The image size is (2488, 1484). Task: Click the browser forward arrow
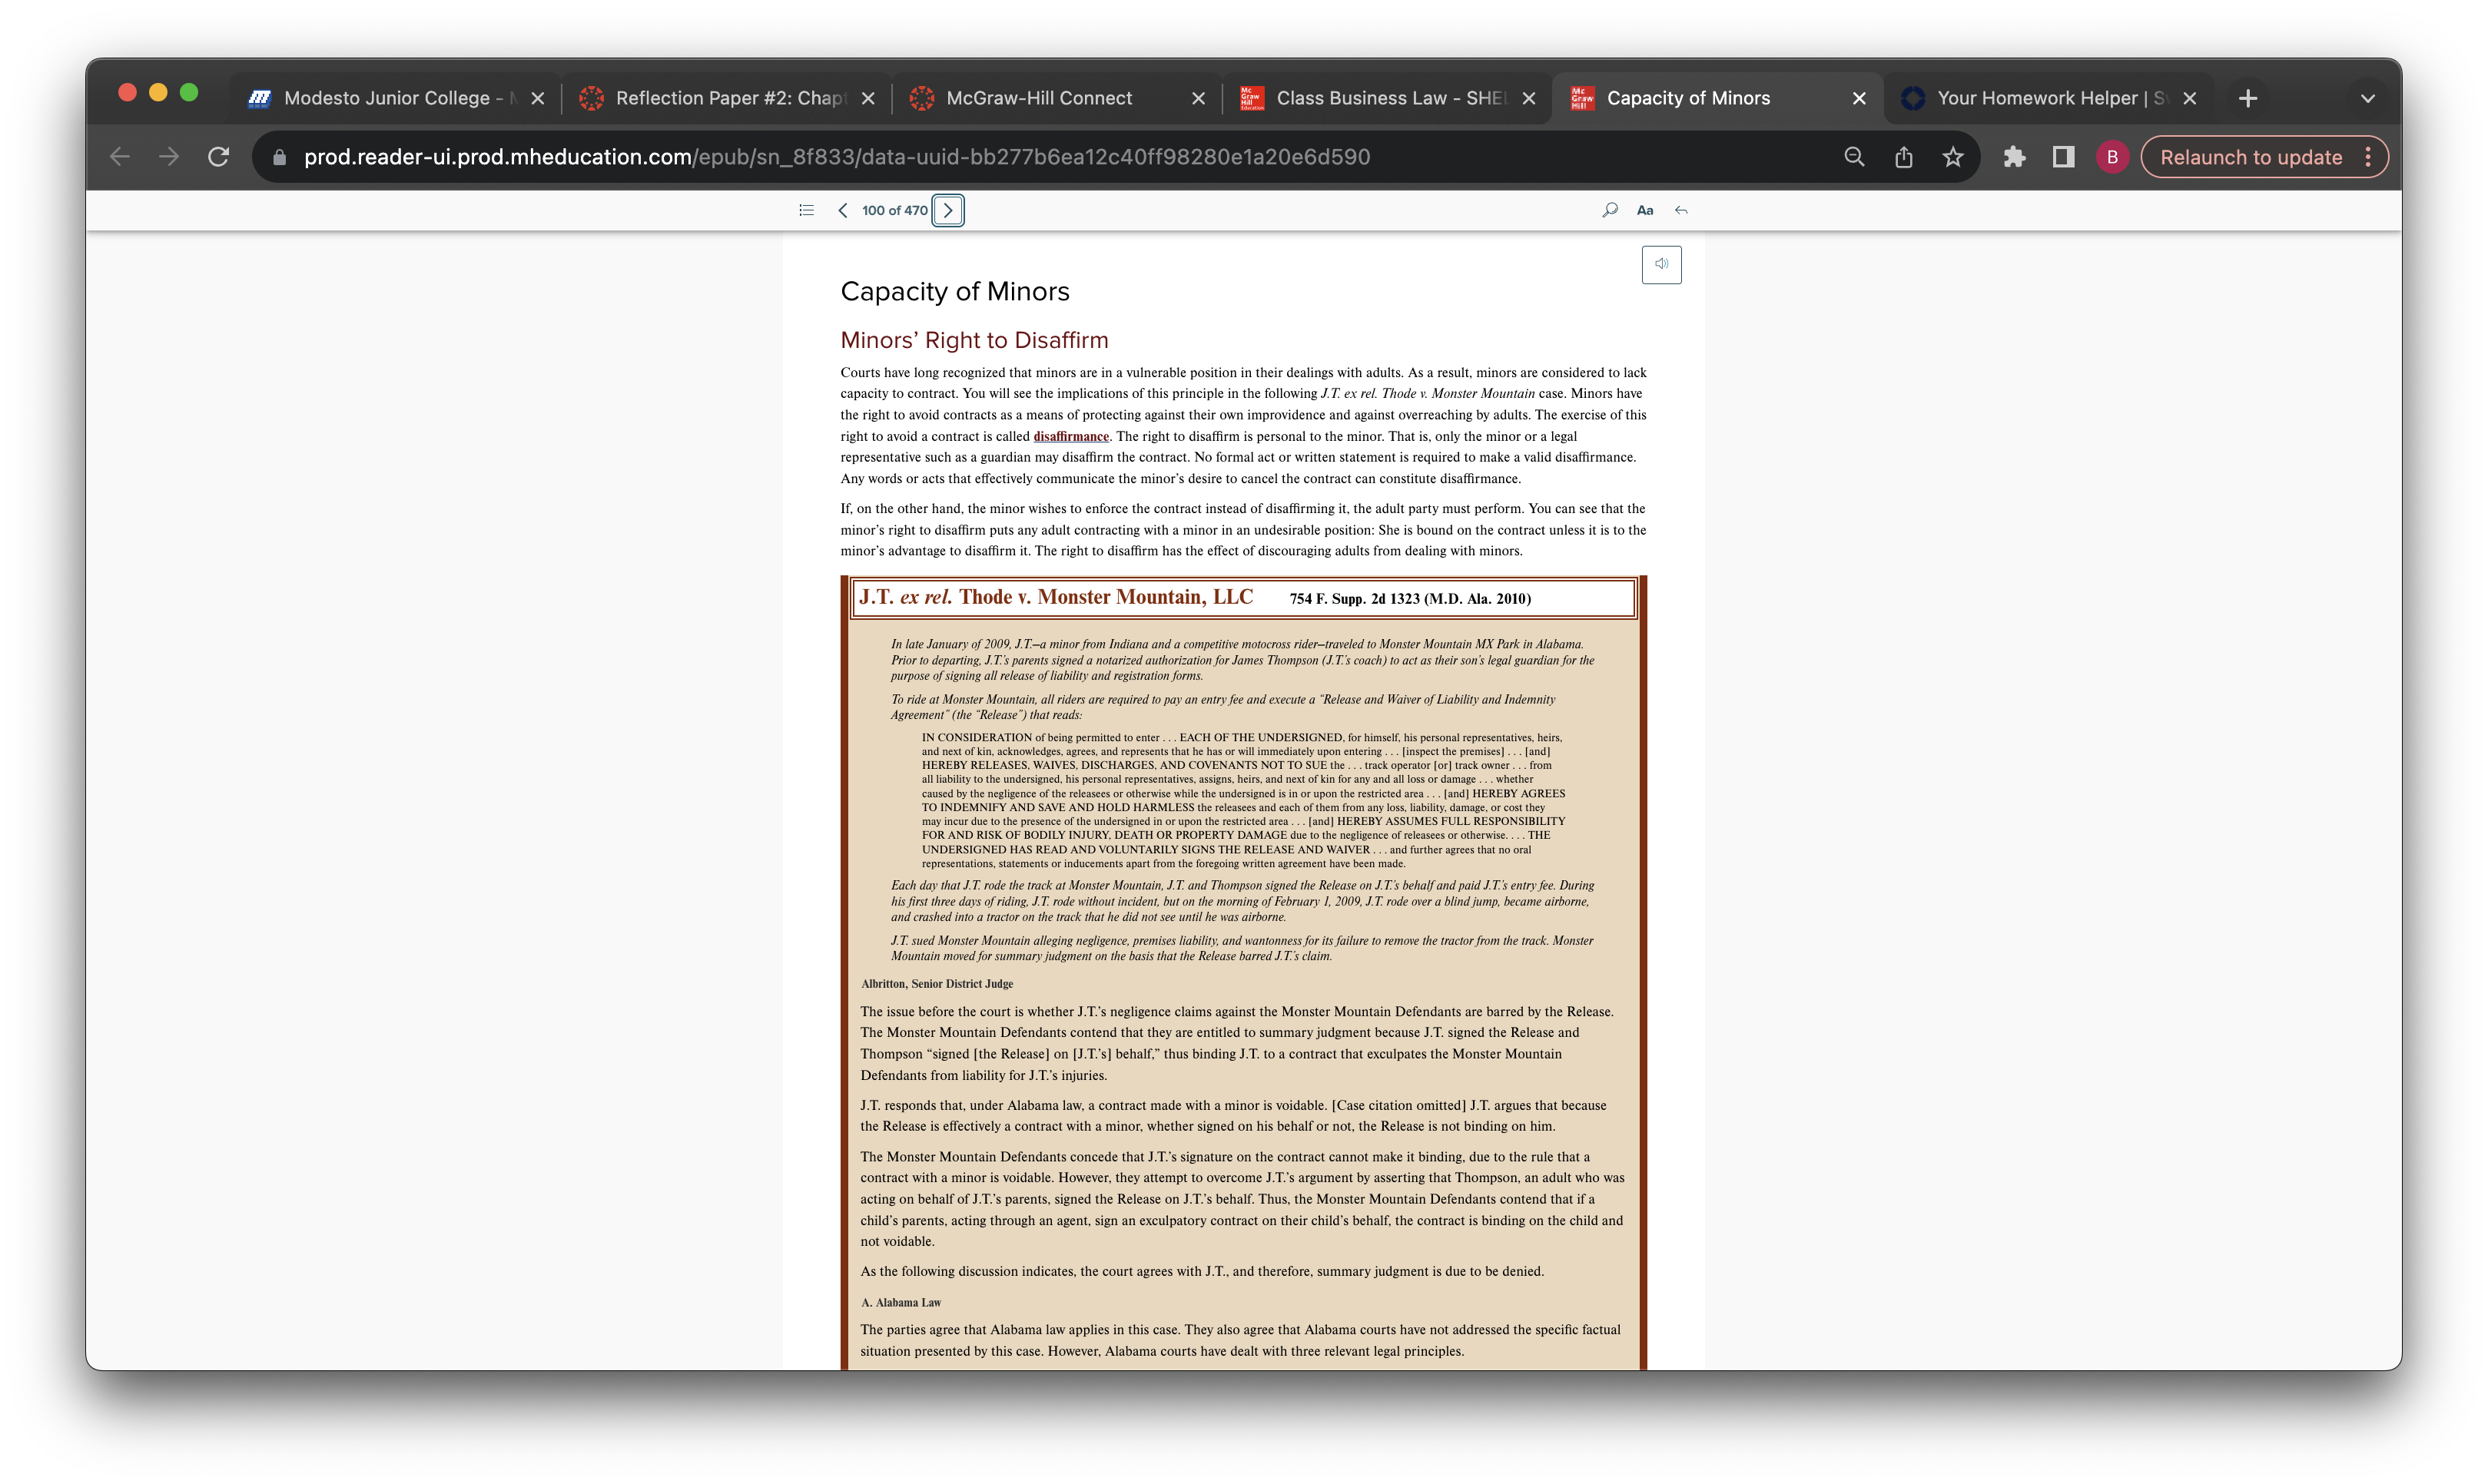tap(169, 157)
